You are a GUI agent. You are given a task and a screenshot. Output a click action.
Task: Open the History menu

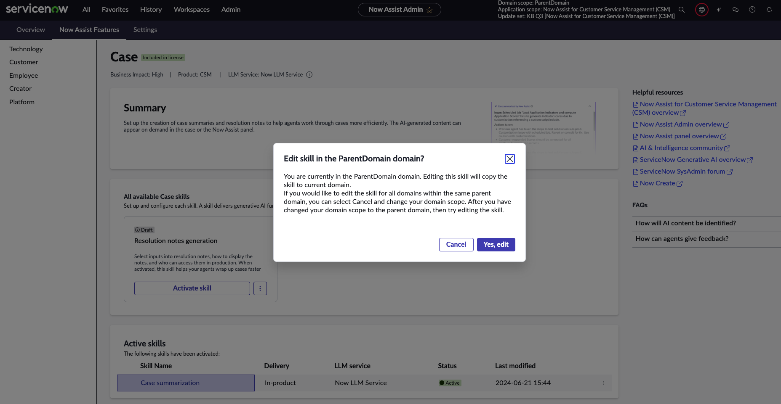tap(151, 10)
